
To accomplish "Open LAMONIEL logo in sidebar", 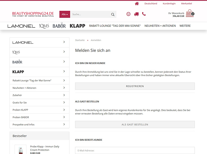I will 23,43.
